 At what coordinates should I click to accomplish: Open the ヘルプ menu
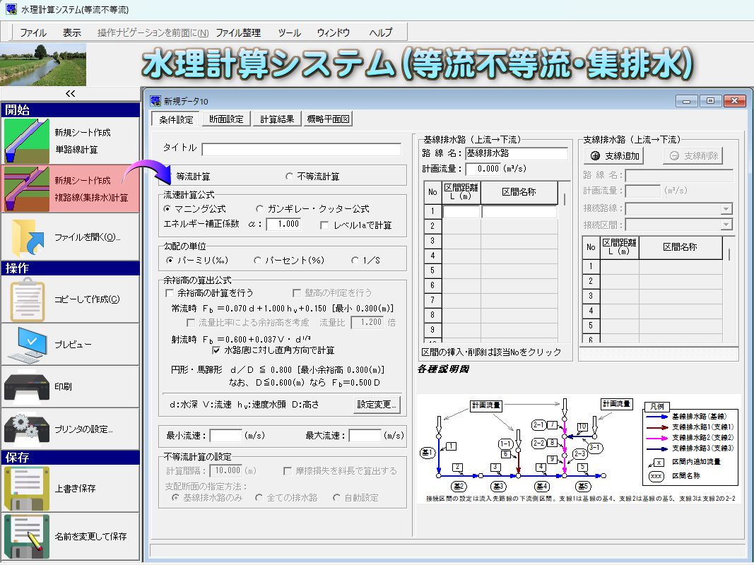[380, 32]
